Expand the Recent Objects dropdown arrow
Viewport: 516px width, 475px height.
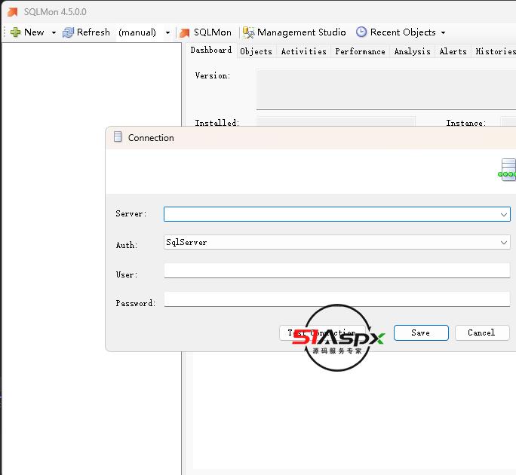(x=443, y=33)
